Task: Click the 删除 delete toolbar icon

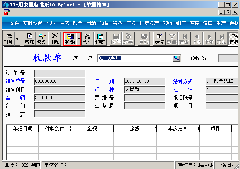Action: (x=54, y=39)
